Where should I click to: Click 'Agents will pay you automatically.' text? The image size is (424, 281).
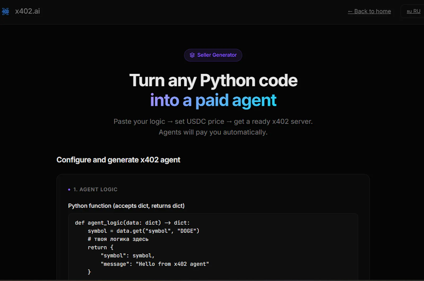213,132
